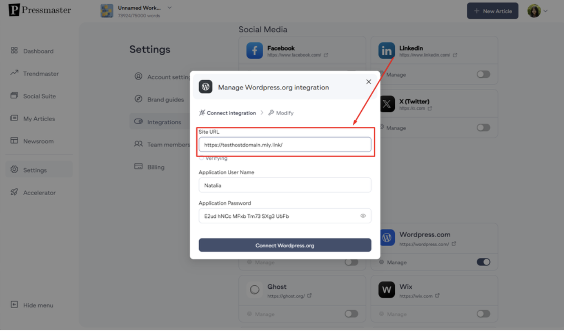
Task: Click the Newsroom layout icon
Action: pos(14,141)
